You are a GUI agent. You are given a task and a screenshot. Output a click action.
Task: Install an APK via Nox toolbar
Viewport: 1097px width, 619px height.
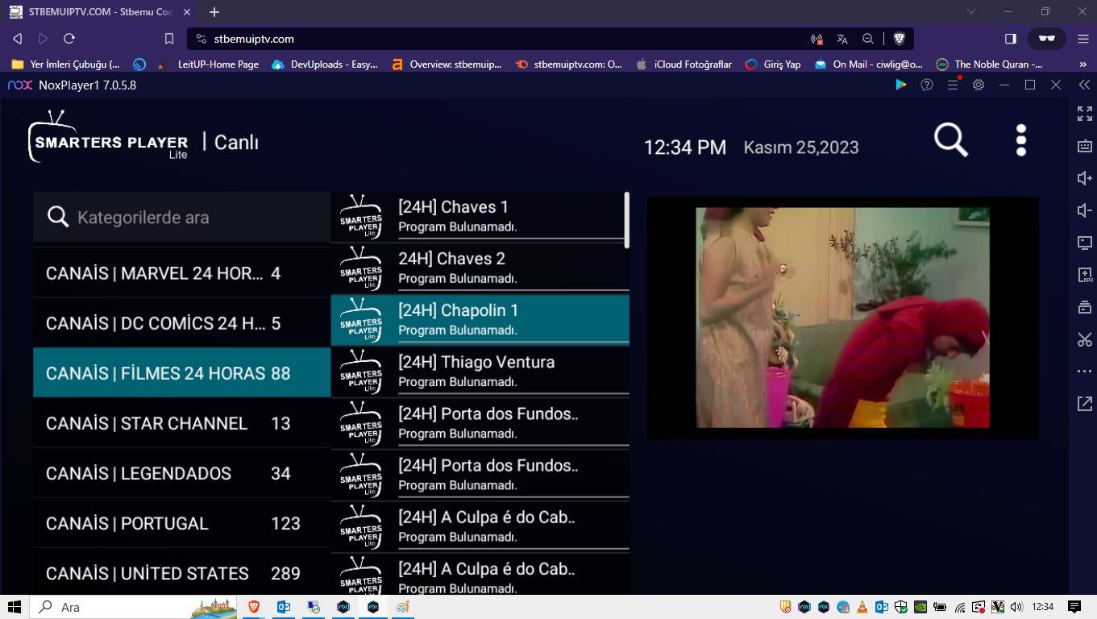[1085, 275]
